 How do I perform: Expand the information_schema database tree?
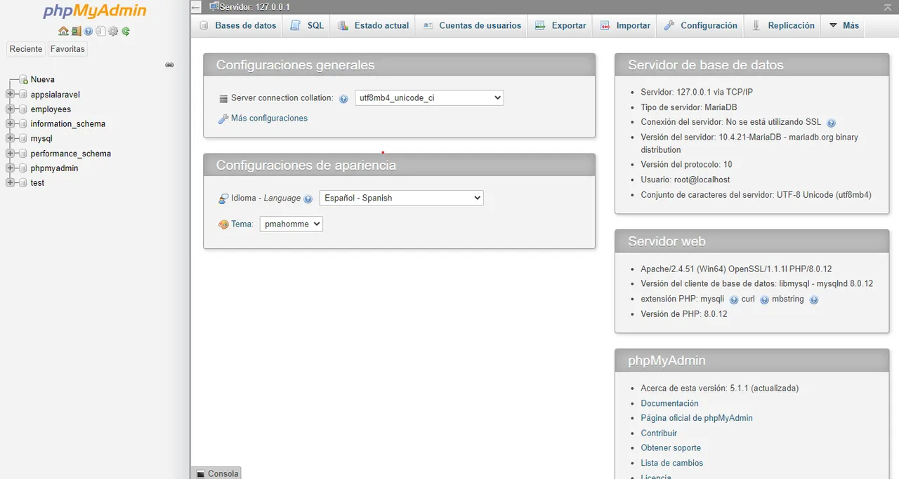[10, 124]
